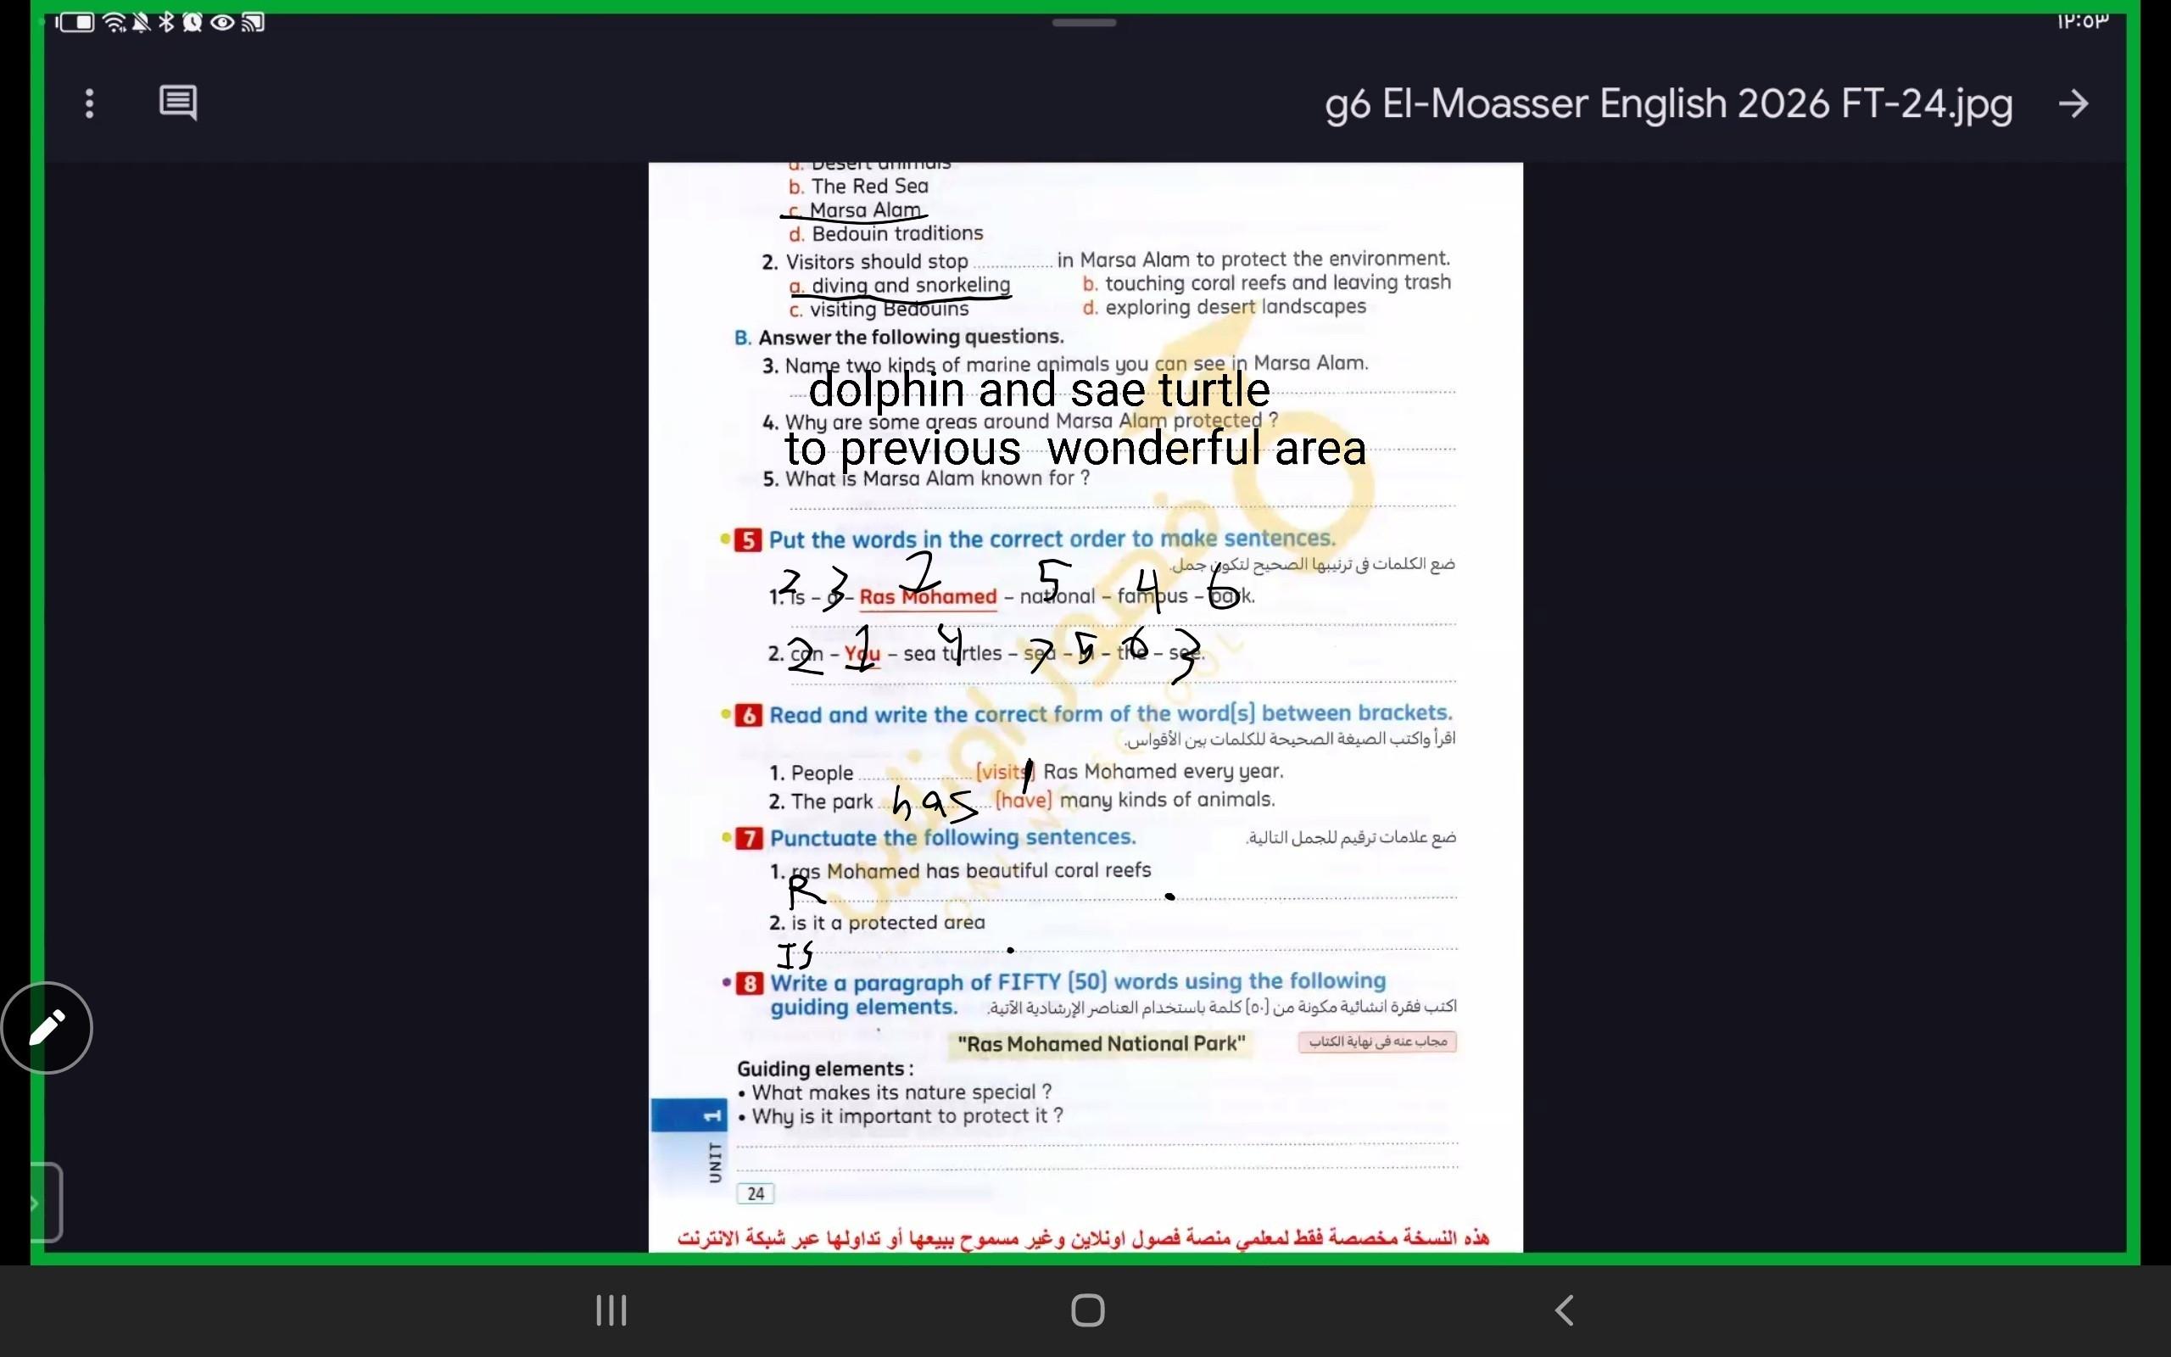Screen dimensions: 2171x1357
Task: Tap the forward arrow beside the filename
Action: [x=2073, y=104]
